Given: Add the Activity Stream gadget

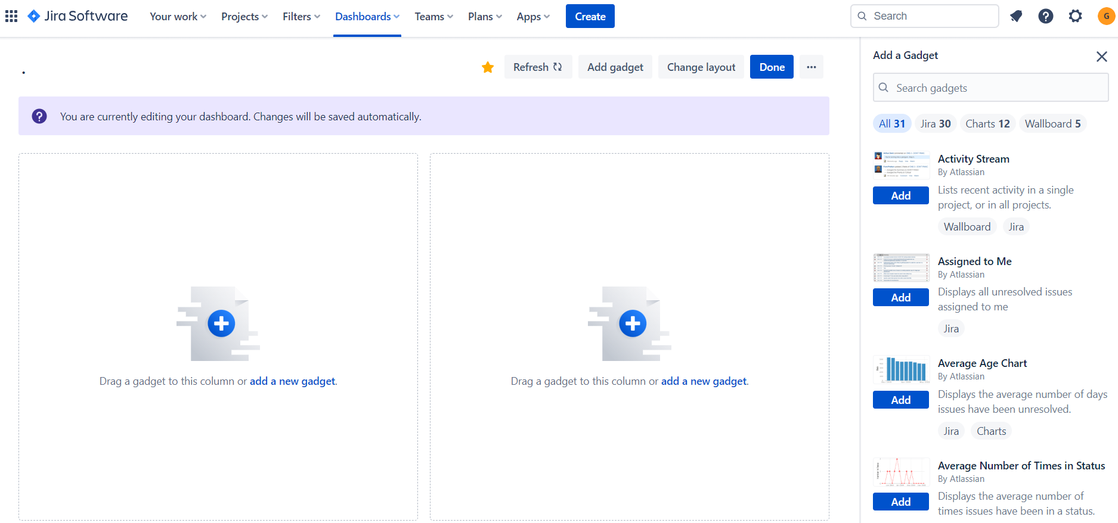Looking at the screenshot, I should (901, 195).
